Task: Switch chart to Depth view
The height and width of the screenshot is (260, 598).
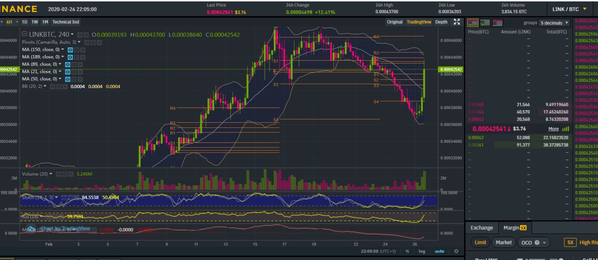Action: (441, 22)
